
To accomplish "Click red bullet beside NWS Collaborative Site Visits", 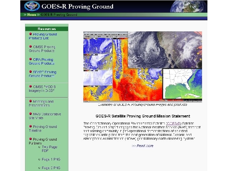I will pyautogui.click(x=30, y=114).
